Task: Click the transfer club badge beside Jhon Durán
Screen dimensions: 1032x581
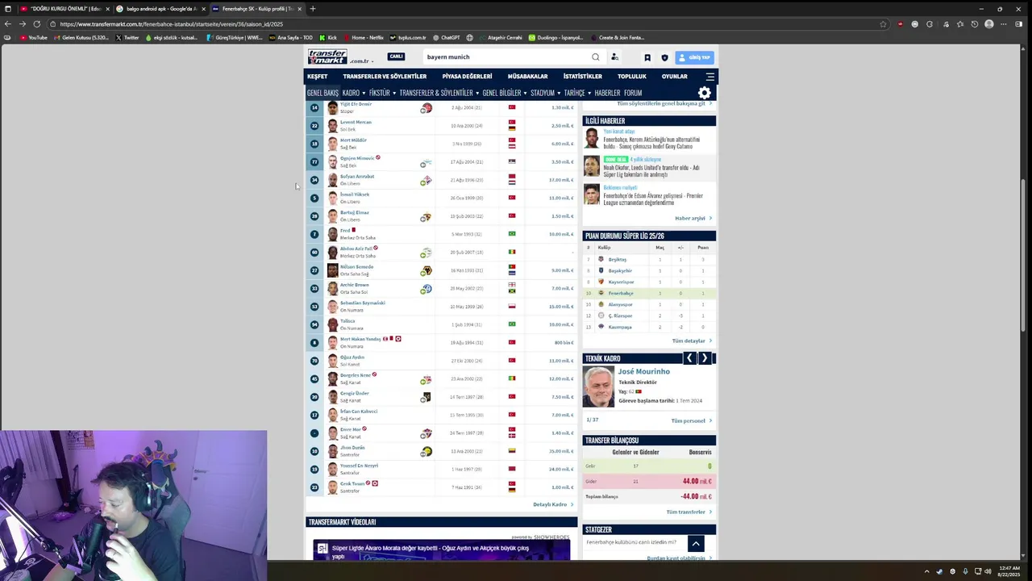Action: point(426,451)
